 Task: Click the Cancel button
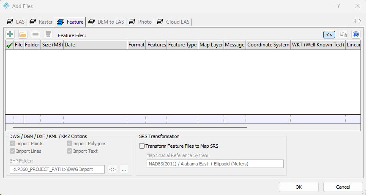343,187
